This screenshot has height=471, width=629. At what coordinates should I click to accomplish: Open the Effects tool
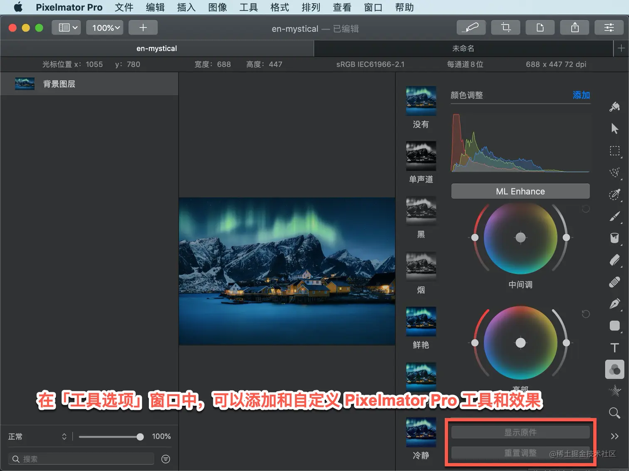[614, 391]
